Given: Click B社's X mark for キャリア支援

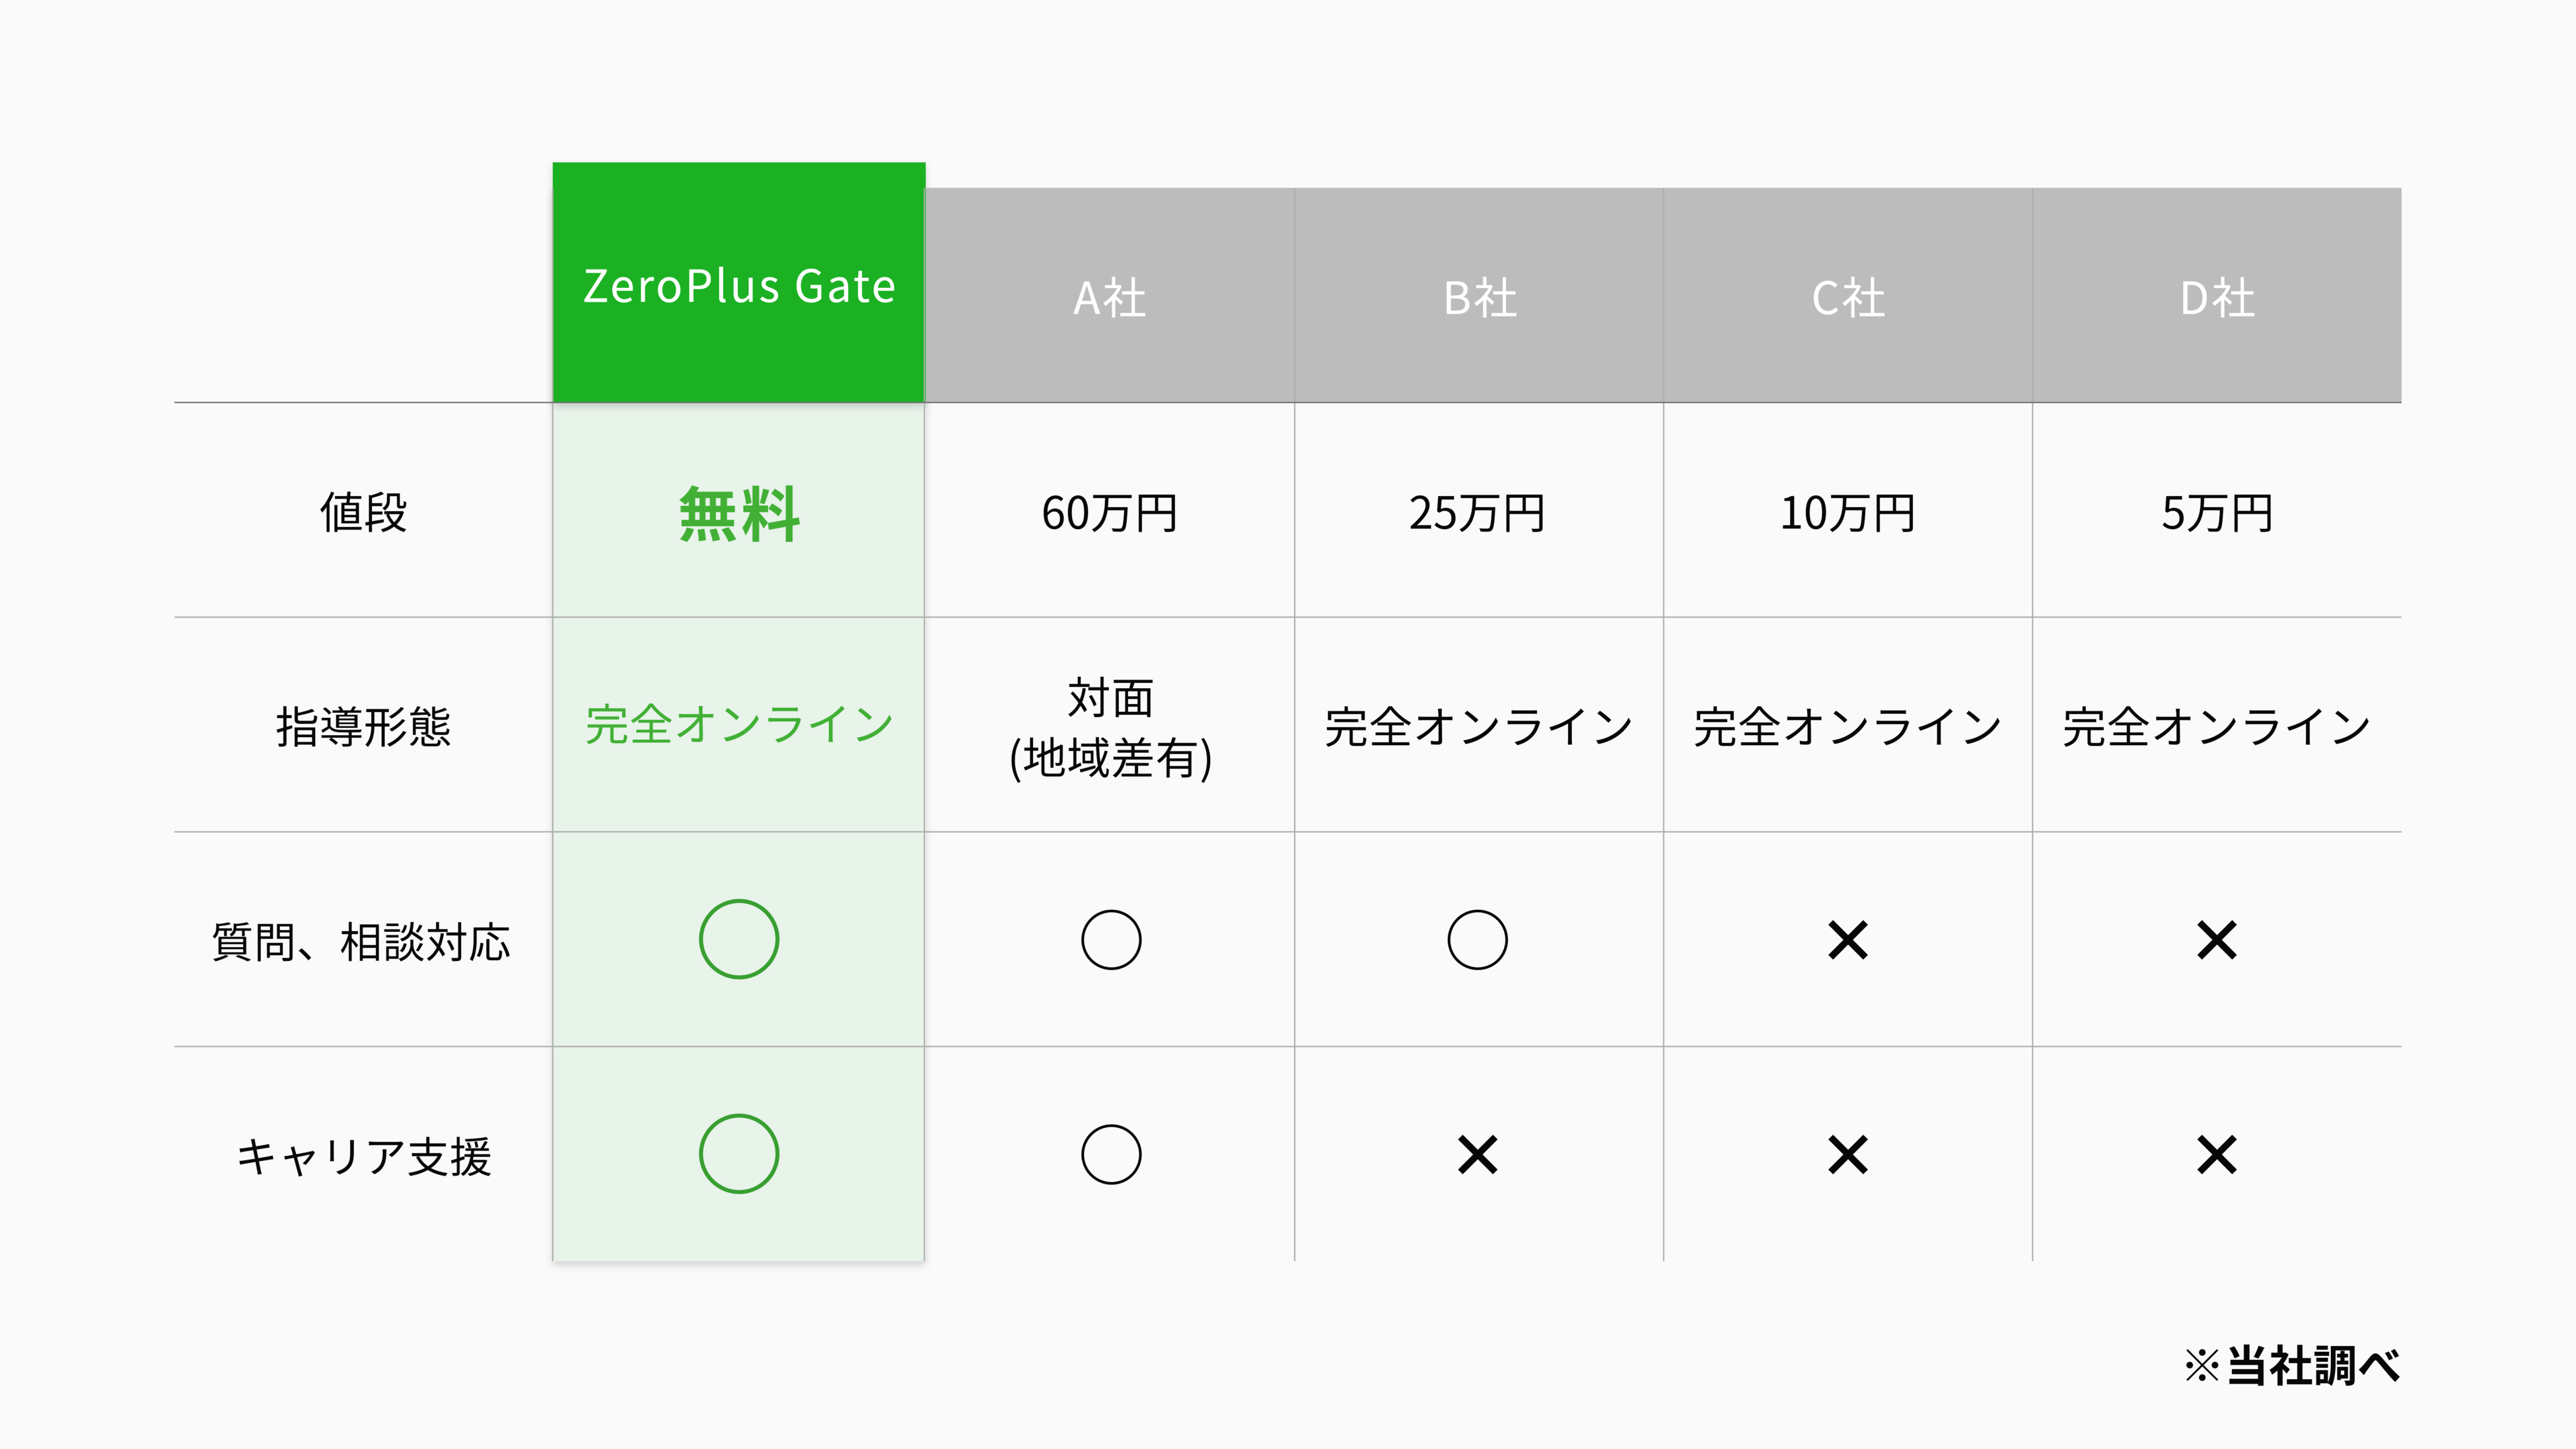Looking at the screenshot, I should (1477, 1155).
